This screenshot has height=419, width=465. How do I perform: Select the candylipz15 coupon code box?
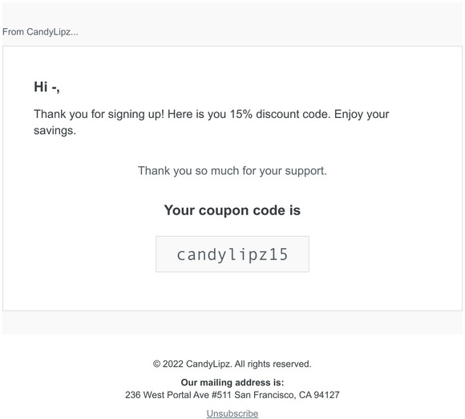(x=232, y=254)
